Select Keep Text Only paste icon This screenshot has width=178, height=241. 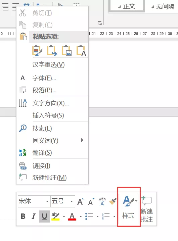click(81, 50)
